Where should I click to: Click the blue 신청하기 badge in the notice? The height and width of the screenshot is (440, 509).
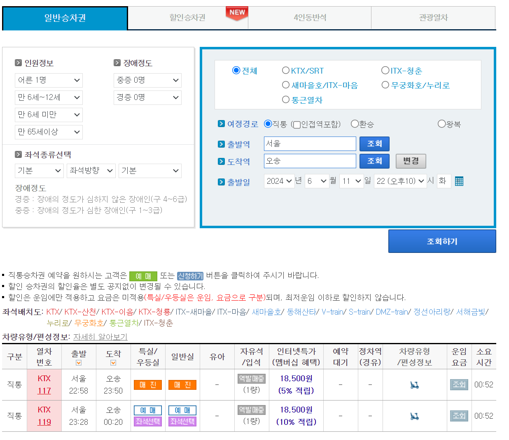(189, 276)
